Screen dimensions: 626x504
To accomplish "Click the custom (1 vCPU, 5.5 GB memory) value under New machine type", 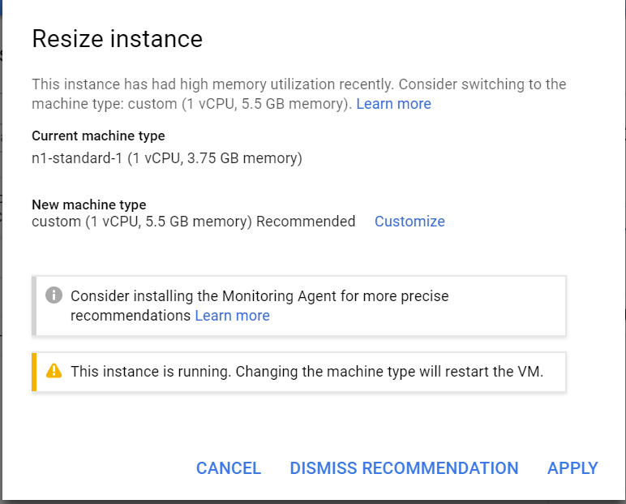I will point(142,222).
